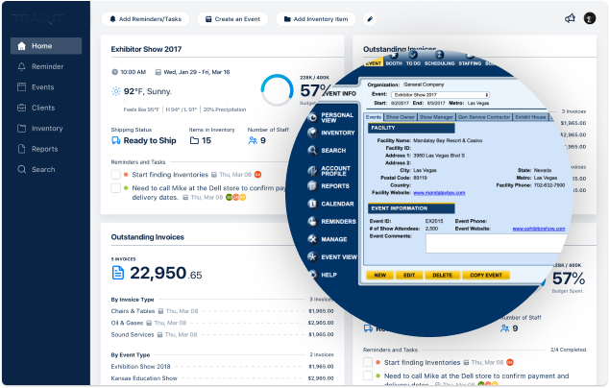Click the truck icon beside Ready to Ship
The height and width of the screenshot is (388, 609).
[115, 140]
